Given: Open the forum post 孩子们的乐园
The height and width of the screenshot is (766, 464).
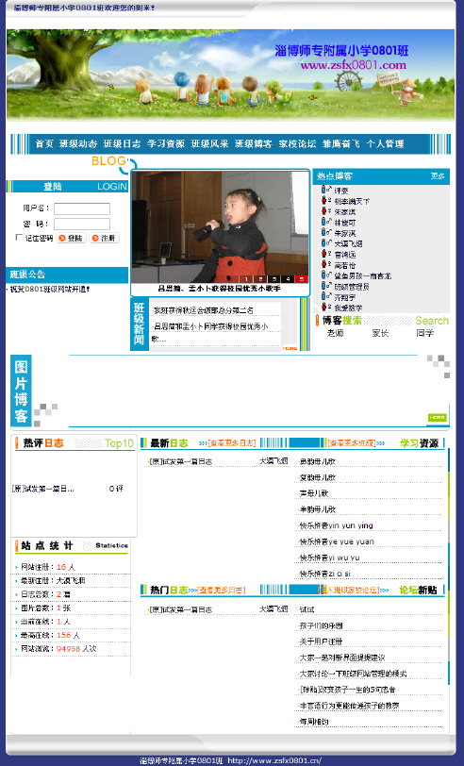Looking at the screenshot, I should pos(321,625).
